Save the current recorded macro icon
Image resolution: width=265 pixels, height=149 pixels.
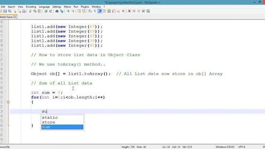pos(148,11)
